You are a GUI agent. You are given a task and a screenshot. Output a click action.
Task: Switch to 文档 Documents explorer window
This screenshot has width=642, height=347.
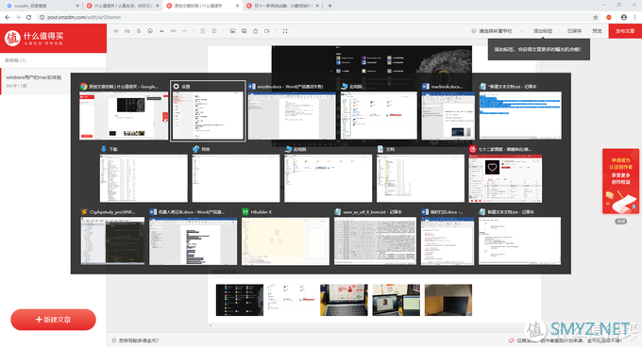(x=420, y=173)
